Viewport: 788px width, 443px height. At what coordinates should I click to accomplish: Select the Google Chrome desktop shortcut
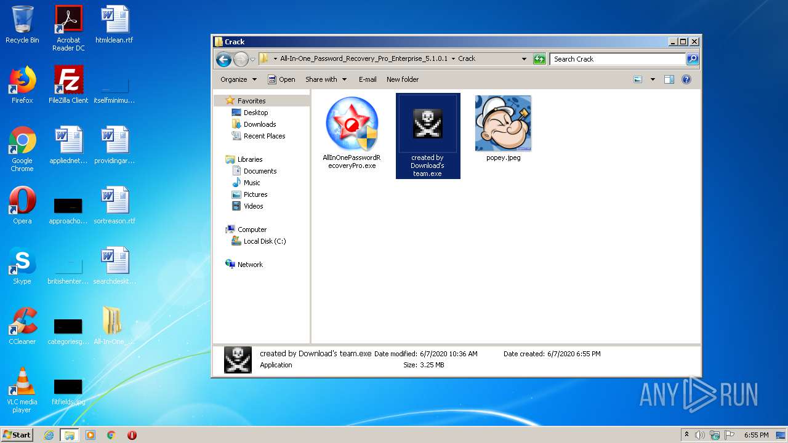pos(22,149)
